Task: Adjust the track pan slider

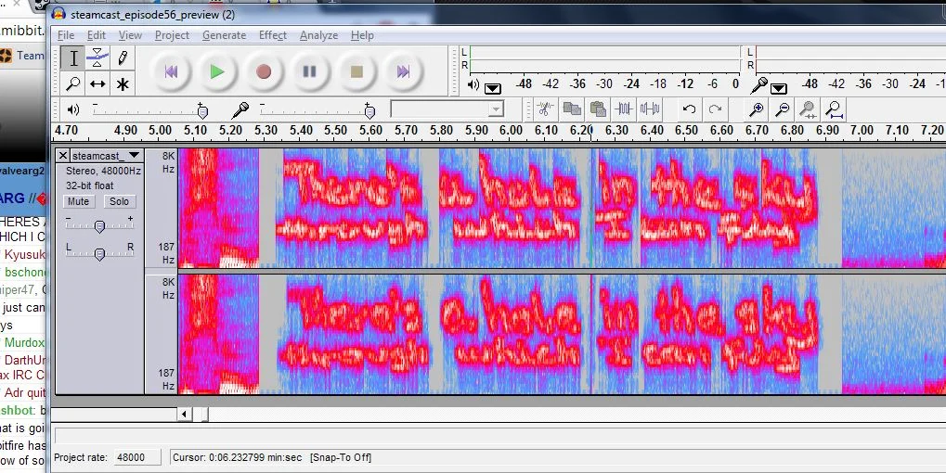Action: coord(99,254)
